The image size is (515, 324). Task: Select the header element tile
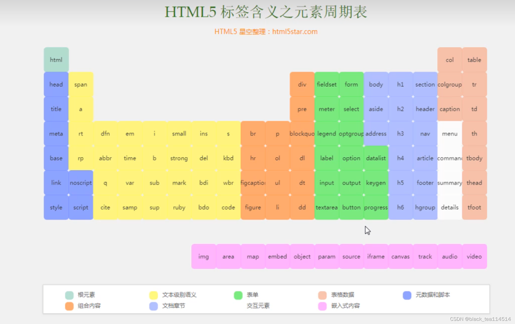click(425, 109)
